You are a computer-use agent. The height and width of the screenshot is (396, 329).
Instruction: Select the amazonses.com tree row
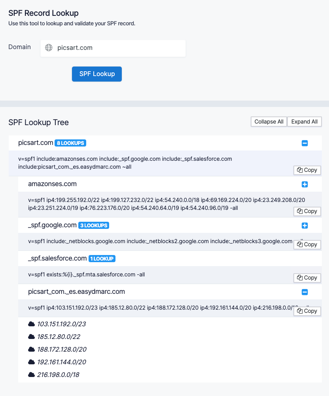[x=170, y=184]
